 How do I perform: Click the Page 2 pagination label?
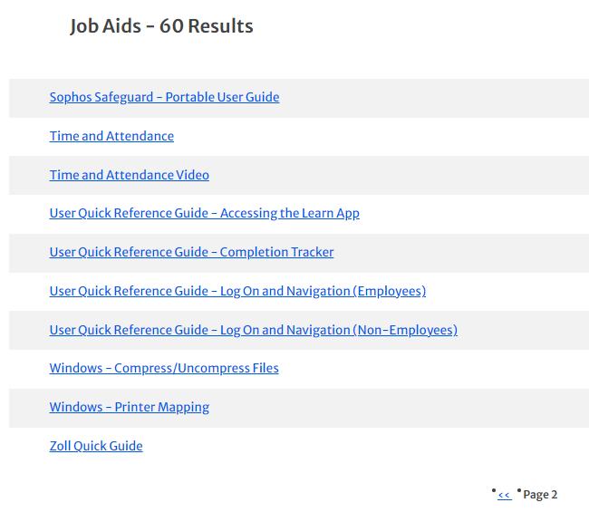pos(540,495)
